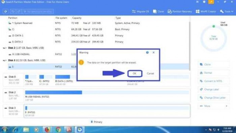Click the volume icon in system tray

pyautogui.click(x=218, y=130)
